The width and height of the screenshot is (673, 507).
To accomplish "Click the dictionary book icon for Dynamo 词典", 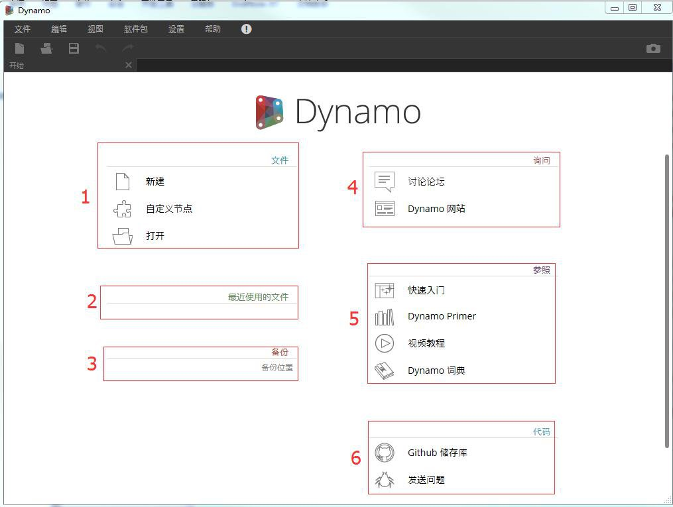I will pos(385,370).
